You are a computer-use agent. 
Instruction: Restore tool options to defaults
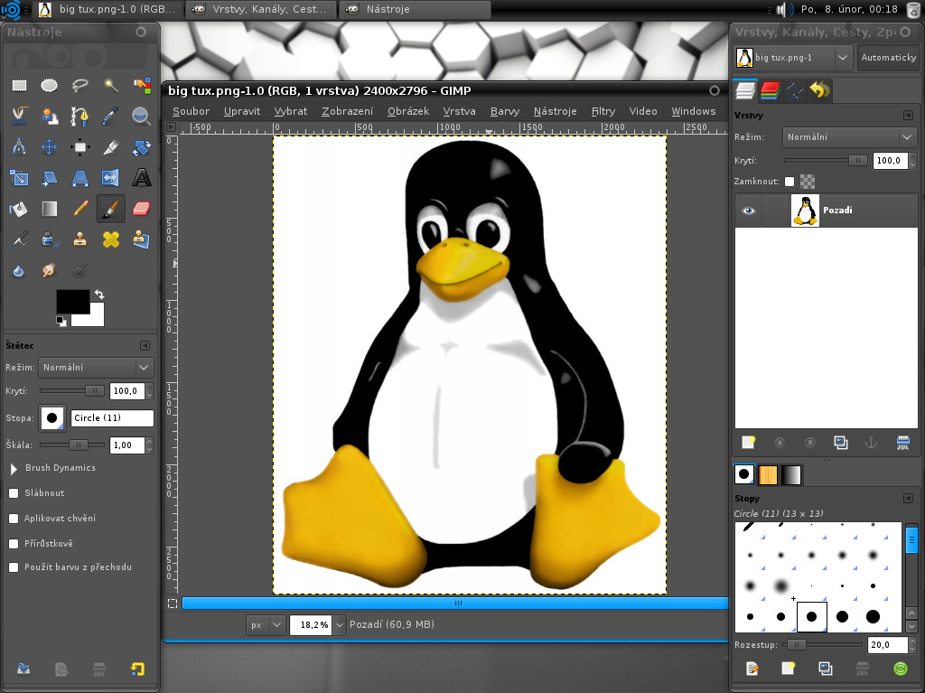tap(137, 669)
